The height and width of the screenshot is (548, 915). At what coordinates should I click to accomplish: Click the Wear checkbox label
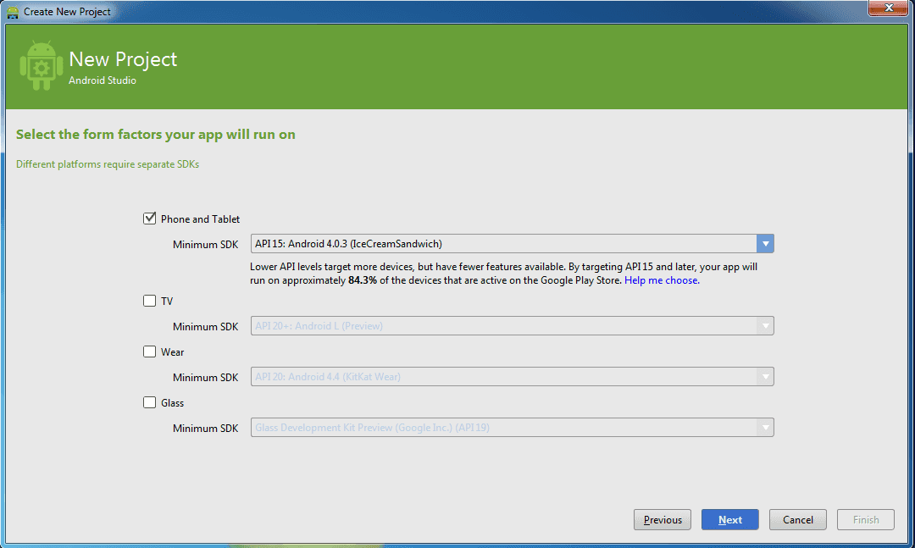click(172, 351)
